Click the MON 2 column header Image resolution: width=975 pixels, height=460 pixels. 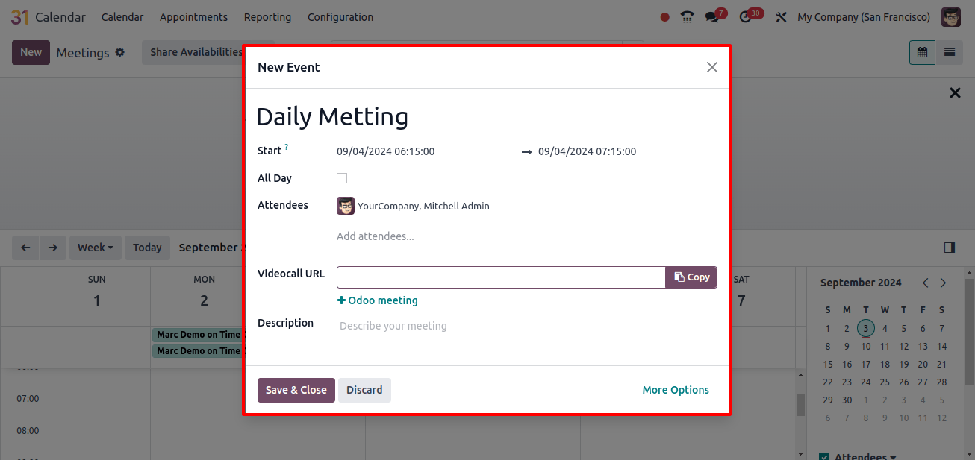204,292
